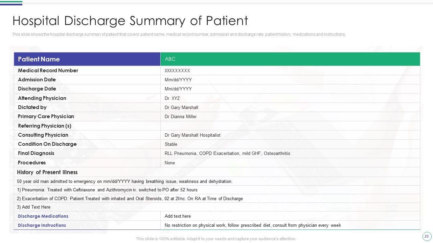This screenshot has width=433, height=243.
Task: Select the Medical Record Number label
Action: coord(48,71)
